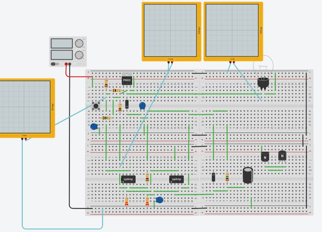This screenshot has width=322, height=232.
Task: Select the right opAmp chip
Action: [176, 179]
